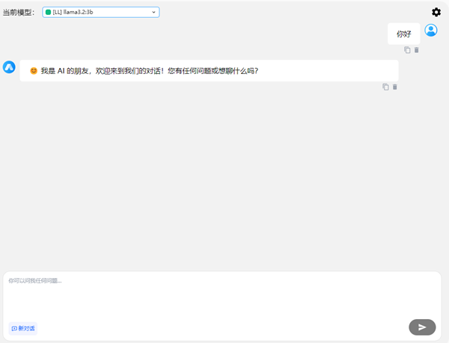Click the AI assistant avatar logo
Viewport: 449px width, 343px height.
point(9,67)
